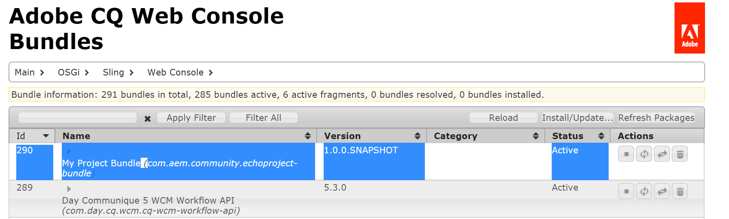
Task: Sort bundles by Id column
Action: [32, 136]
